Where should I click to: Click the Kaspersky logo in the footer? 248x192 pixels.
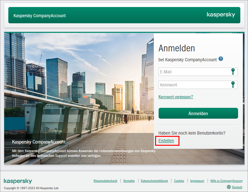(x=18, y=181)
